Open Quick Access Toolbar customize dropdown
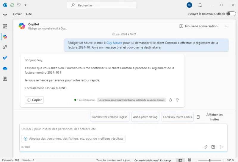The image size is (238, 162). click(x=25, y=5)
